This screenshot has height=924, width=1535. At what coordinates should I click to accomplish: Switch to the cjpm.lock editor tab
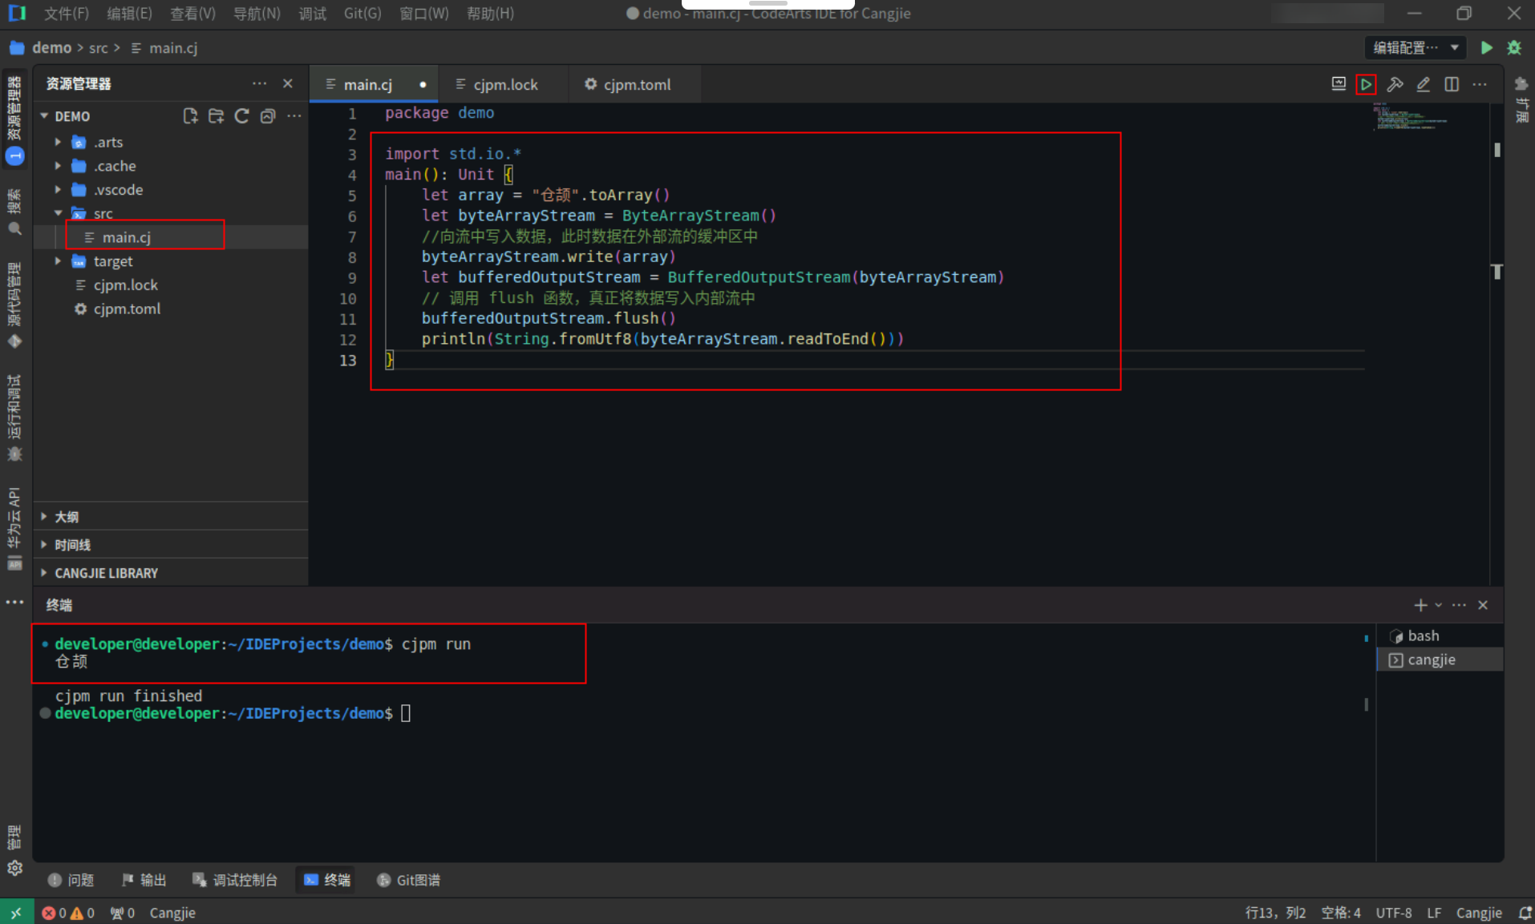click(x=505, y=84)
